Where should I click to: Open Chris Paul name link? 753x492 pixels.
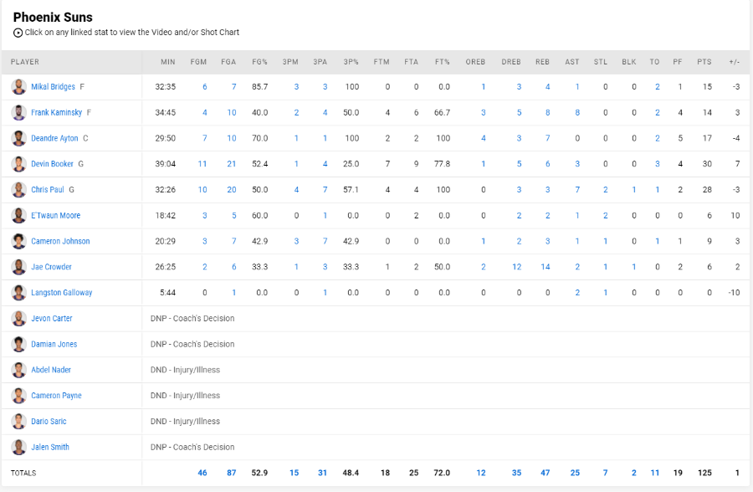click(x=48, y=190)
